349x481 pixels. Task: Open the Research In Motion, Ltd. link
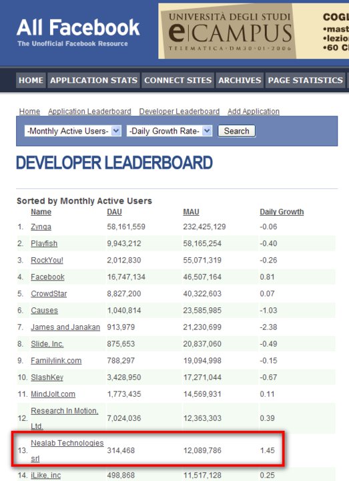[x=64, y=418]
